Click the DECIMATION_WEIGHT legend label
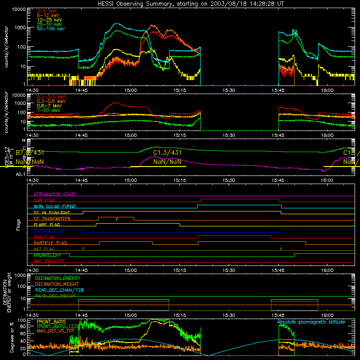 [x=57, y=284]
